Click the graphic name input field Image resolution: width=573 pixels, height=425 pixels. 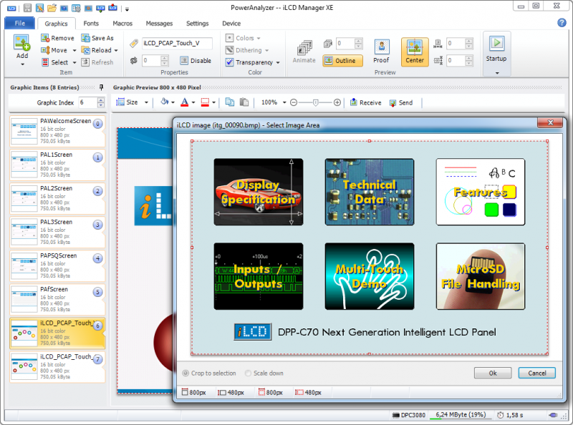click(x=176, y=43)
